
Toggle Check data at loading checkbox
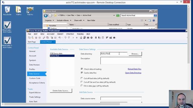[x=82, y=69]
